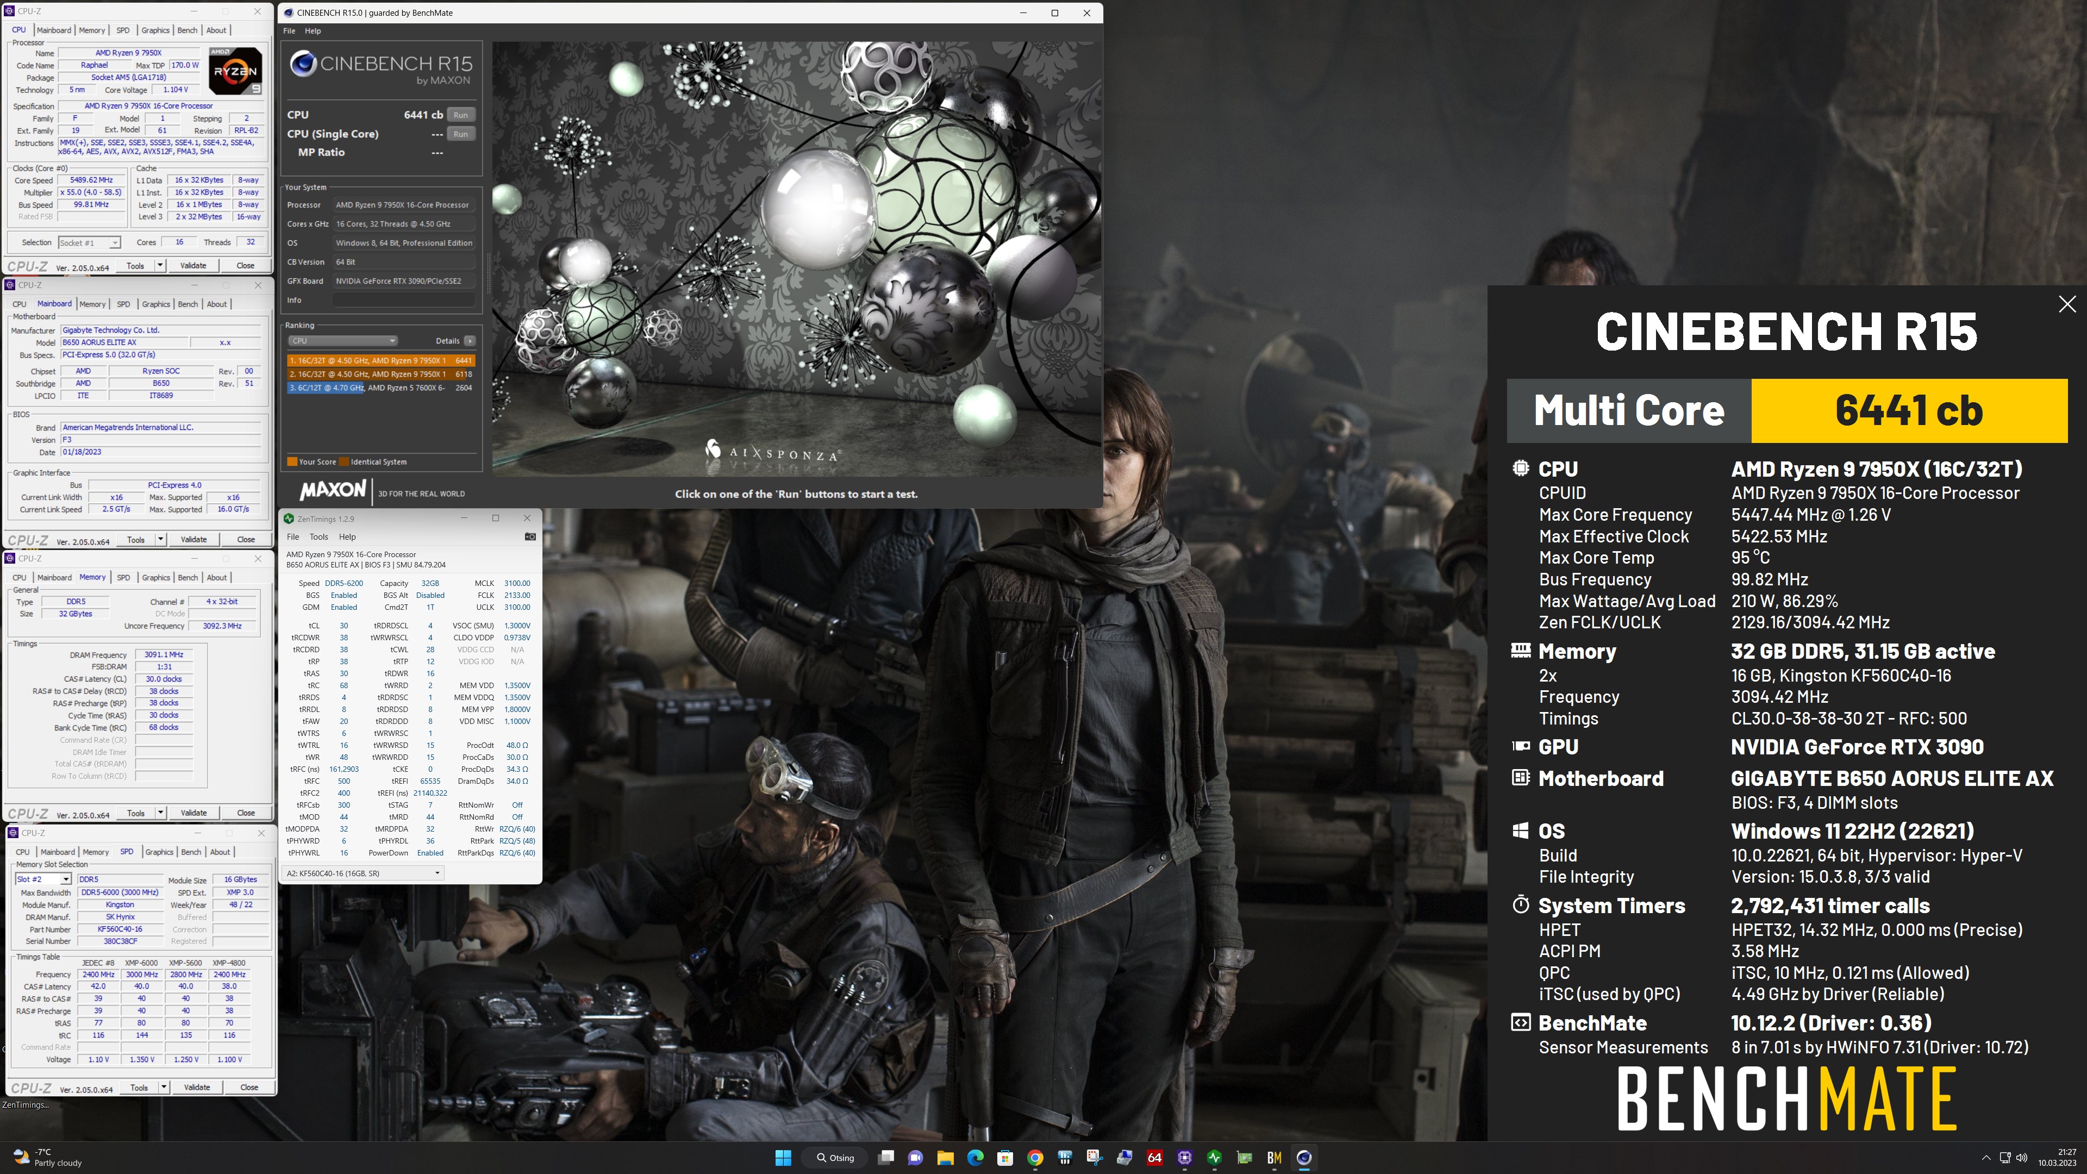Image resolution: width=2087 pixels, height=1174 pixels.
Task: Open the CPU ranking dropdown in Cinebench
Action: click(343, 341)
